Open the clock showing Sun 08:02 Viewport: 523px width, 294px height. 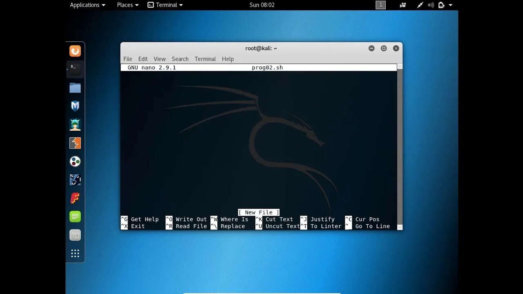pos(262,5)
